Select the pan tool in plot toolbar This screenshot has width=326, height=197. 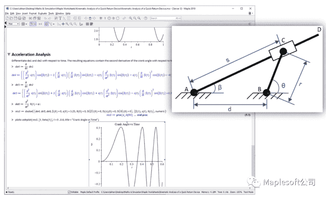click(63, 24)
